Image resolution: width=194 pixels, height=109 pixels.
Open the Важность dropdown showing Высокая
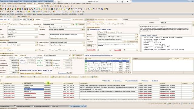pyautogui.click(x=193, y=22)
